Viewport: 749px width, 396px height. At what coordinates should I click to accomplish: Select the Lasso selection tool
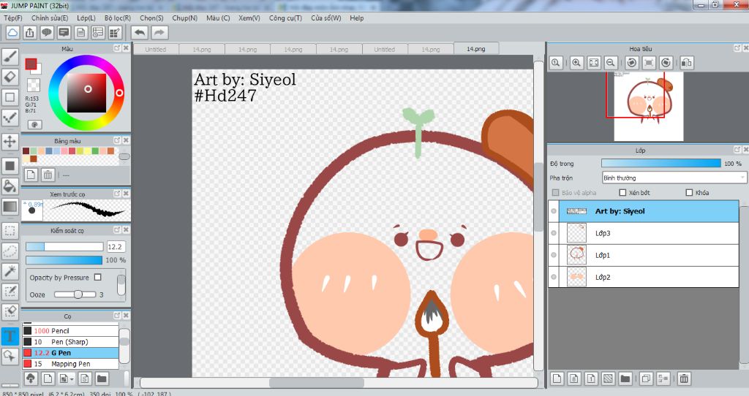point(10,251)
